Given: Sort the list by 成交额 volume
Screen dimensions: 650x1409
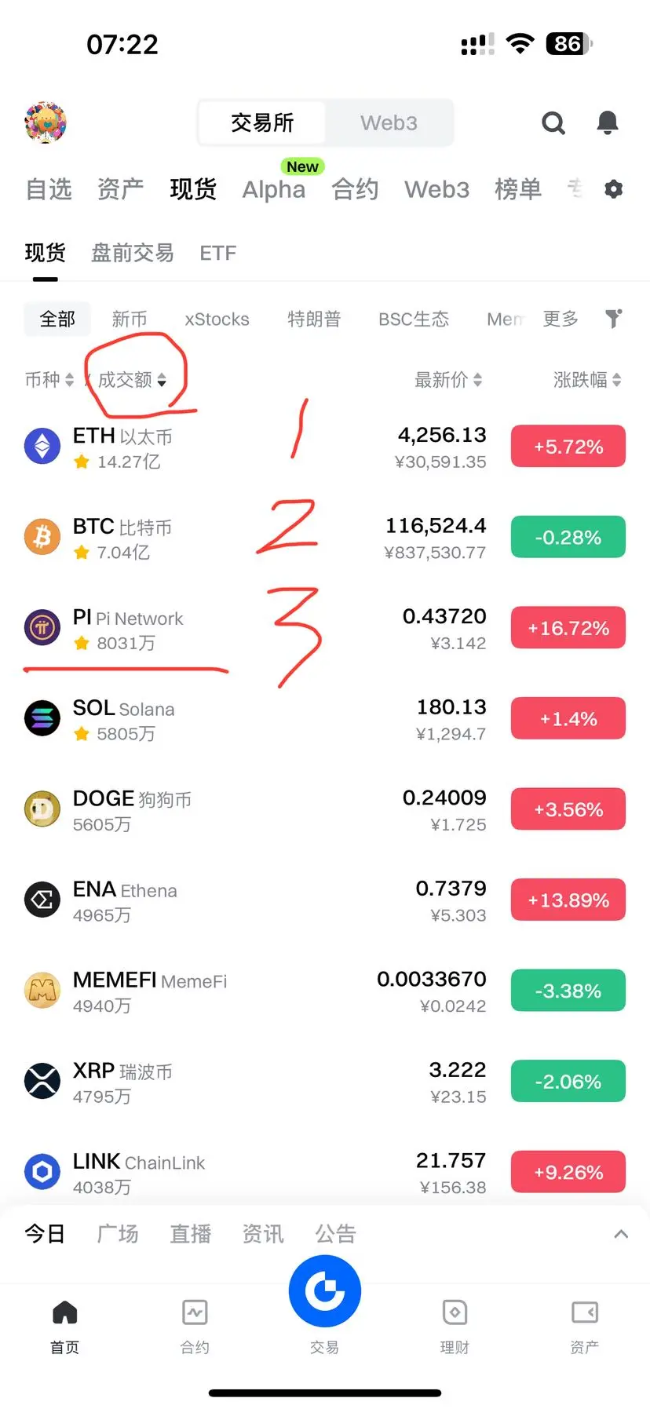Looking at the screenshot, I should (132, 381).
